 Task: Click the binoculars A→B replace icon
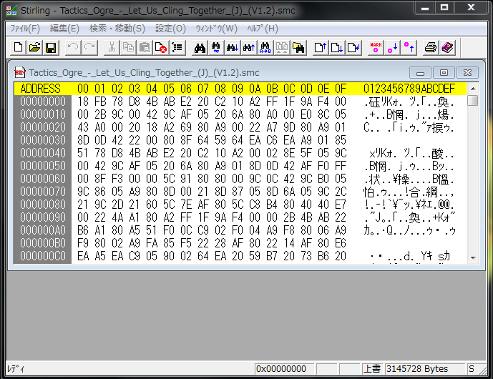click(265, 48)
